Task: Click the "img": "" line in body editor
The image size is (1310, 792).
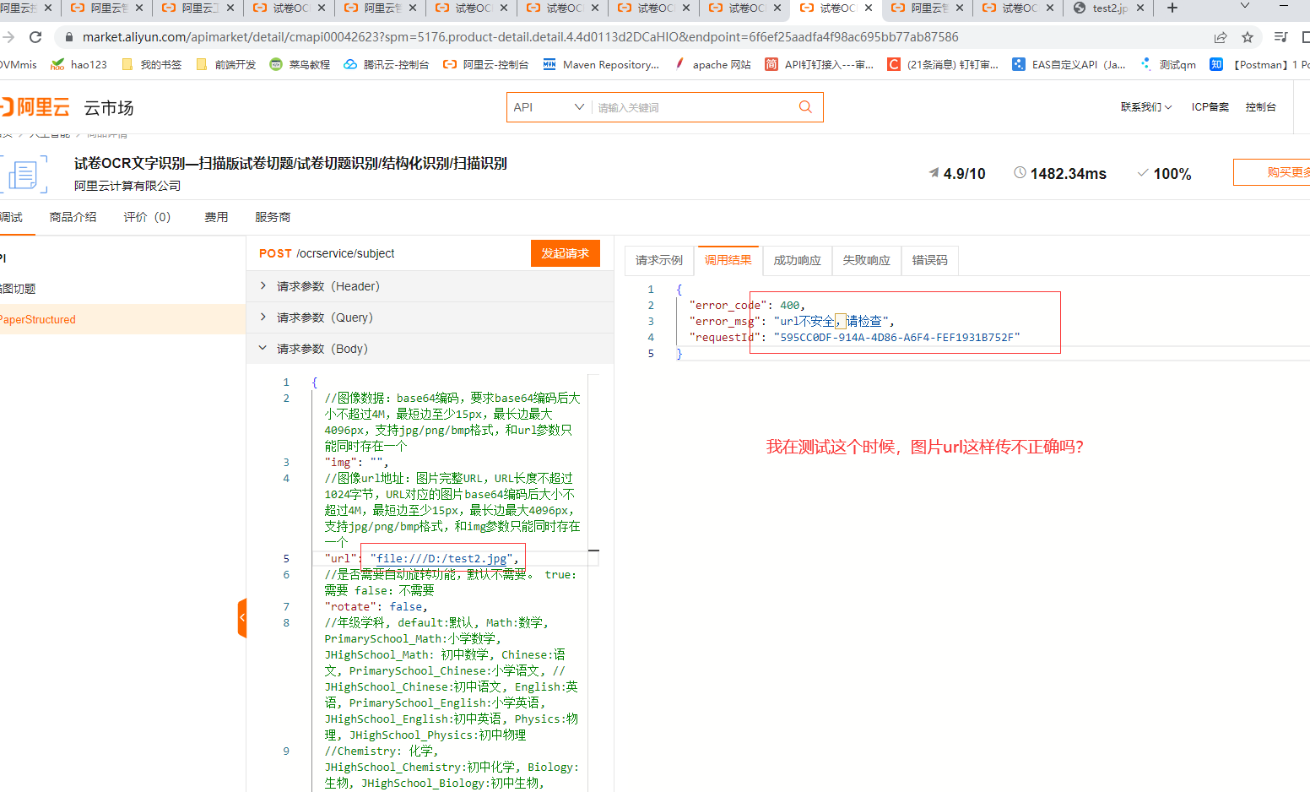Action: pyautogui.click(x=355, y=462)
